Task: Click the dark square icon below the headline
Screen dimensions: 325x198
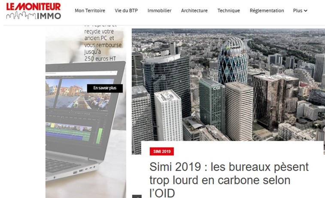Action: (137, 196)
